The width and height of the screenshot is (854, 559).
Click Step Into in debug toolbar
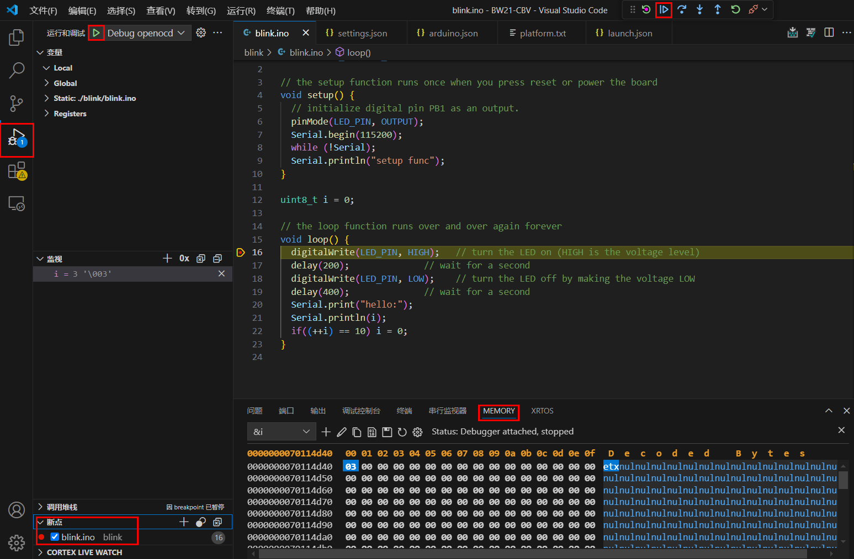click(x=699, y=9)
